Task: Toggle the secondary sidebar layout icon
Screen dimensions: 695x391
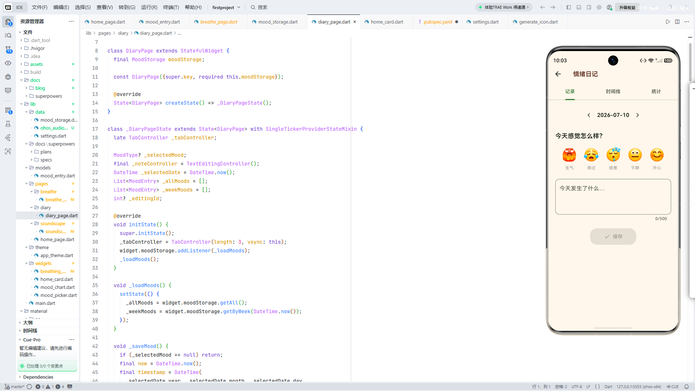Action: 589,7
